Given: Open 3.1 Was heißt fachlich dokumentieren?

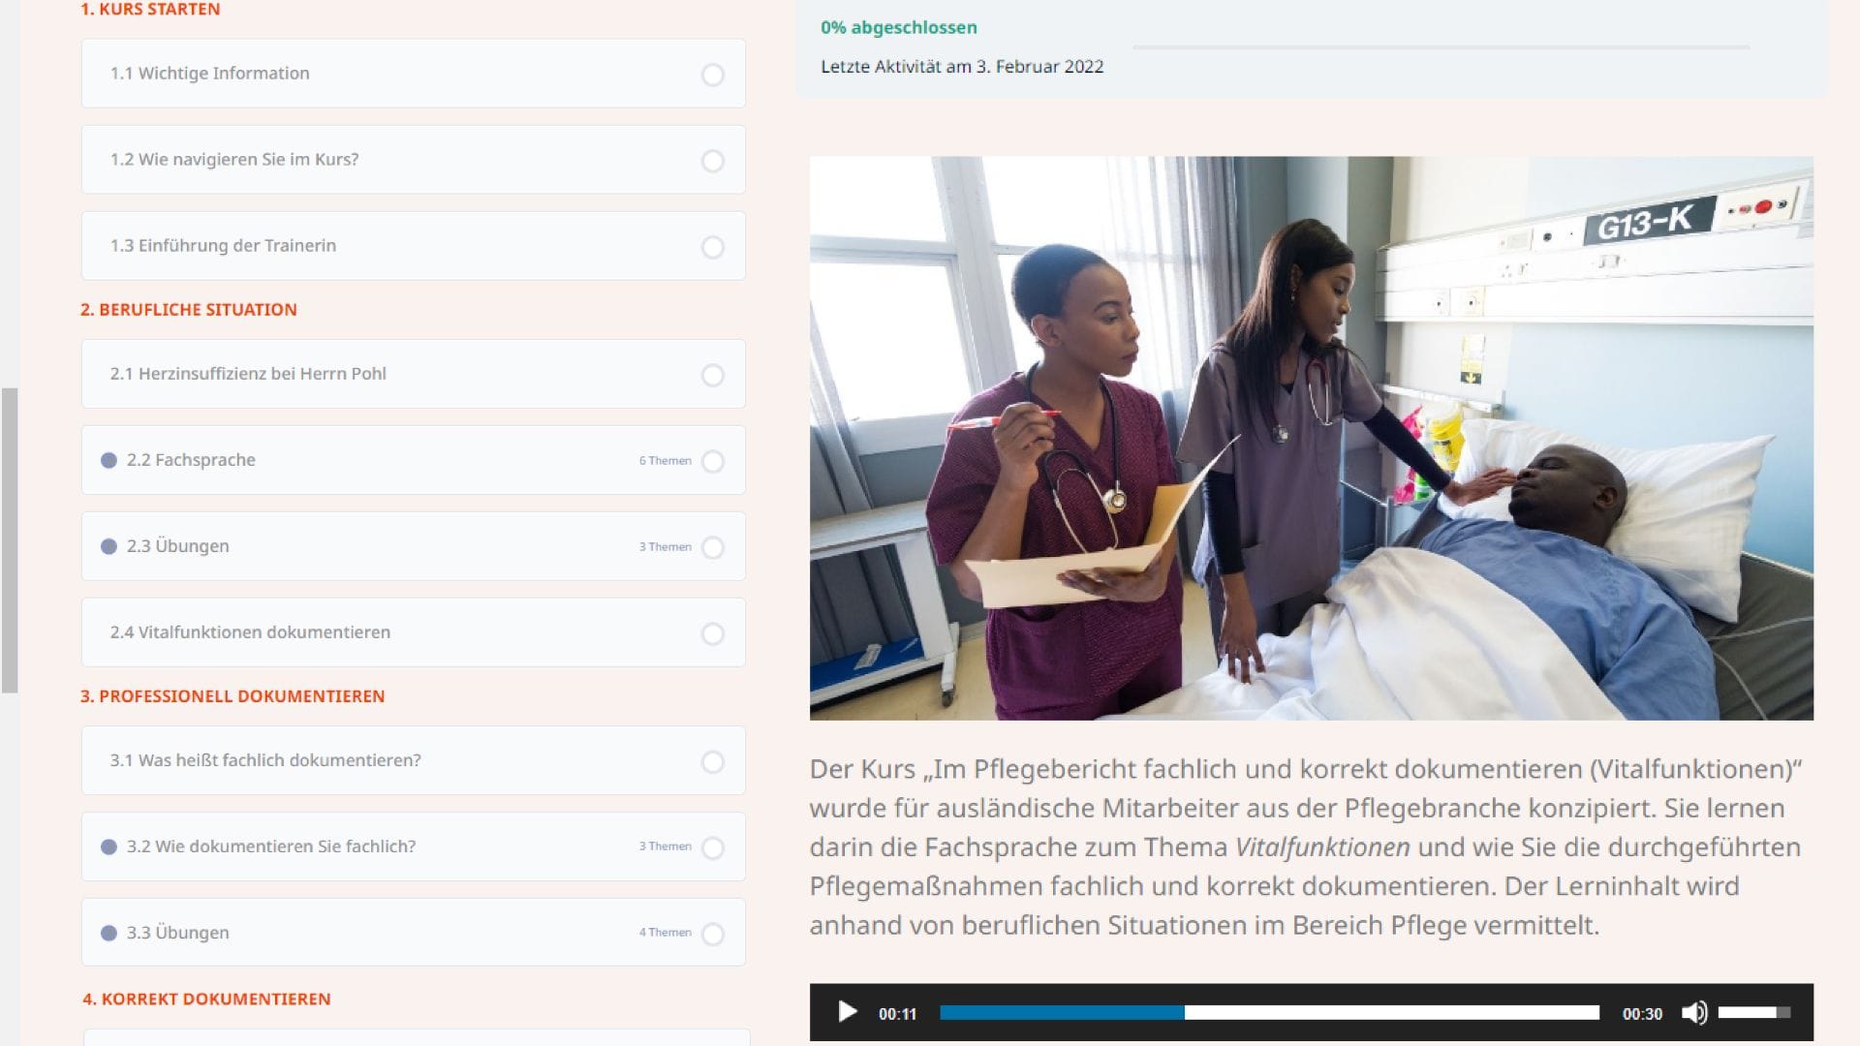Looking at the screenshot, I should click(265, 760).
